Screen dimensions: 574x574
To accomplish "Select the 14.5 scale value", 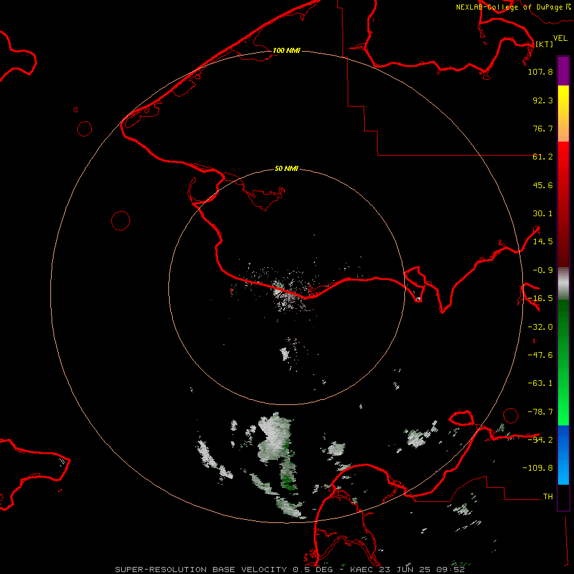I will coord(543,242).
